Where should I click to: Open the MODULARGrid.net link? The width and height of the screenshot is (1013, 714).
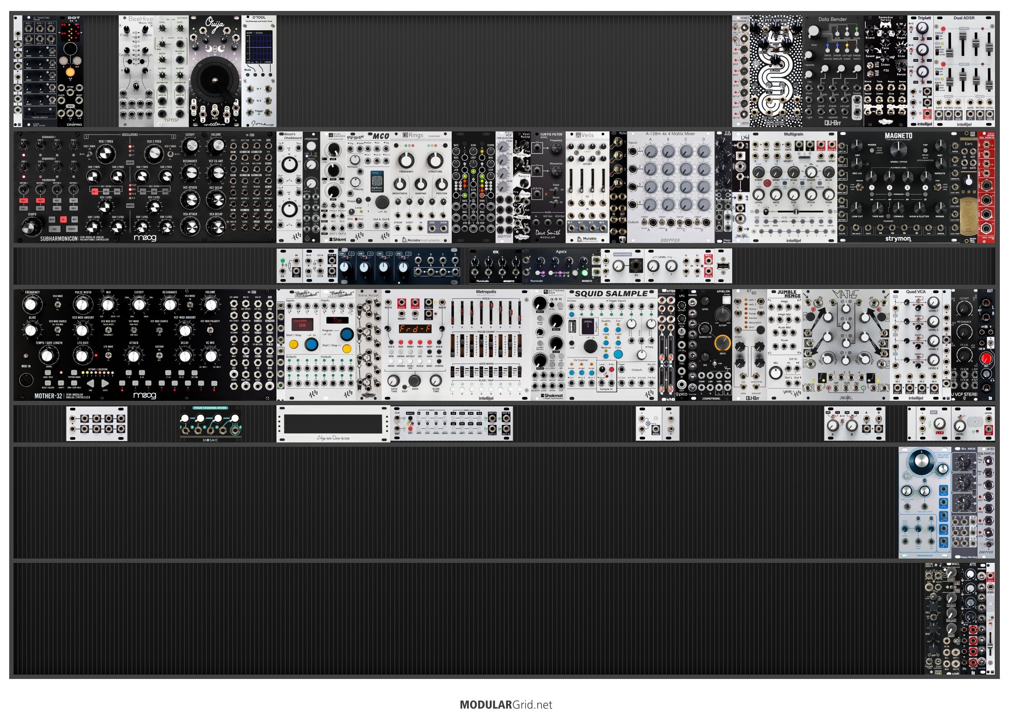tap(506, 705)
